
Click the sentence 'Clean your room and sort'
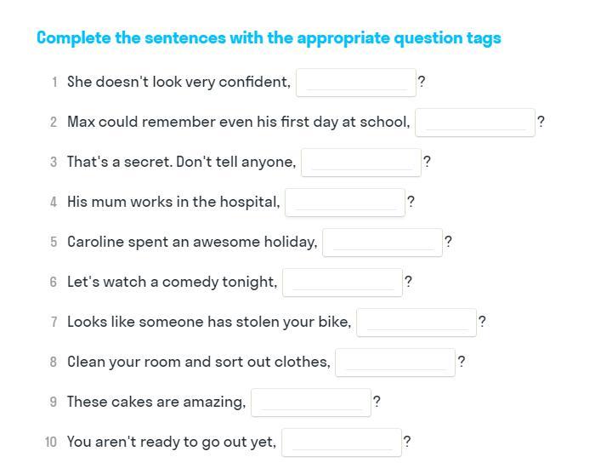[198, 363]
